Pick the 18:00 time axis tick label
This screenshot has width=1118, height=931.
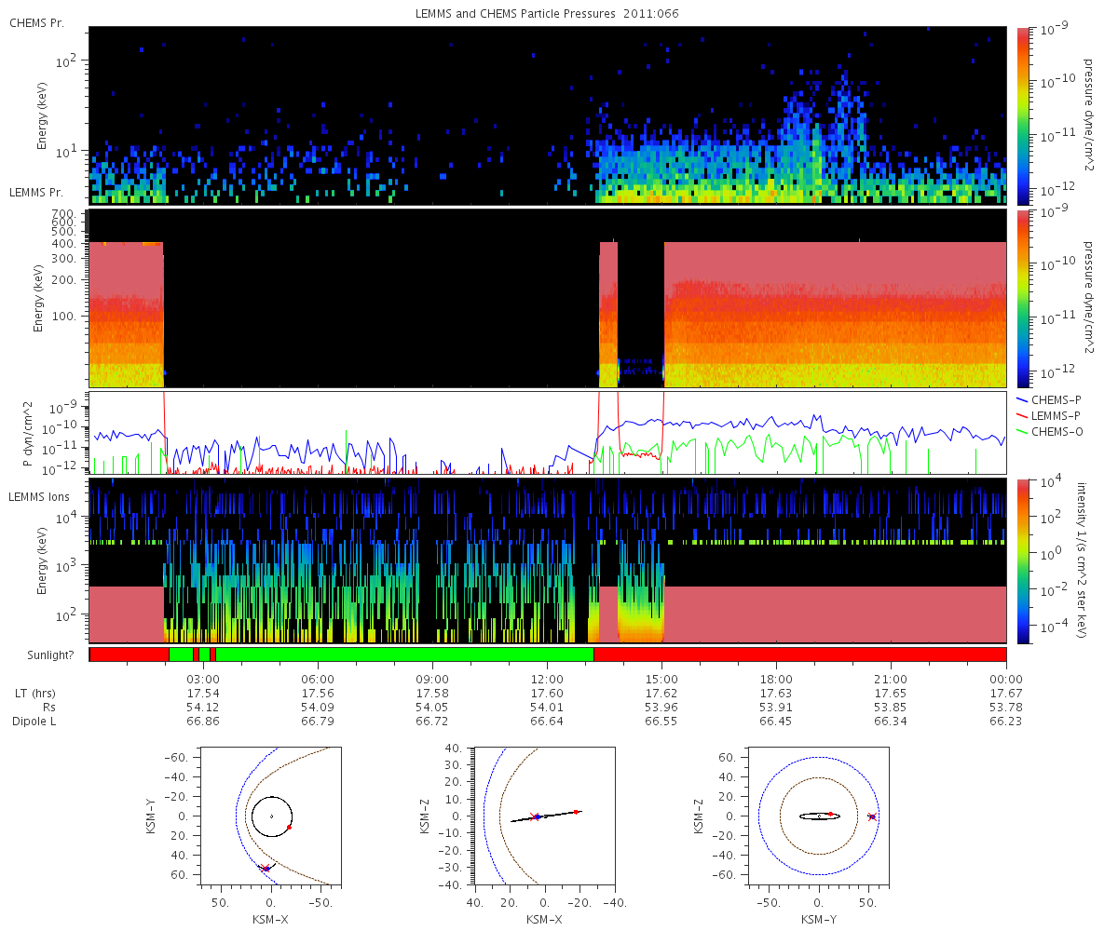[776, 679]
